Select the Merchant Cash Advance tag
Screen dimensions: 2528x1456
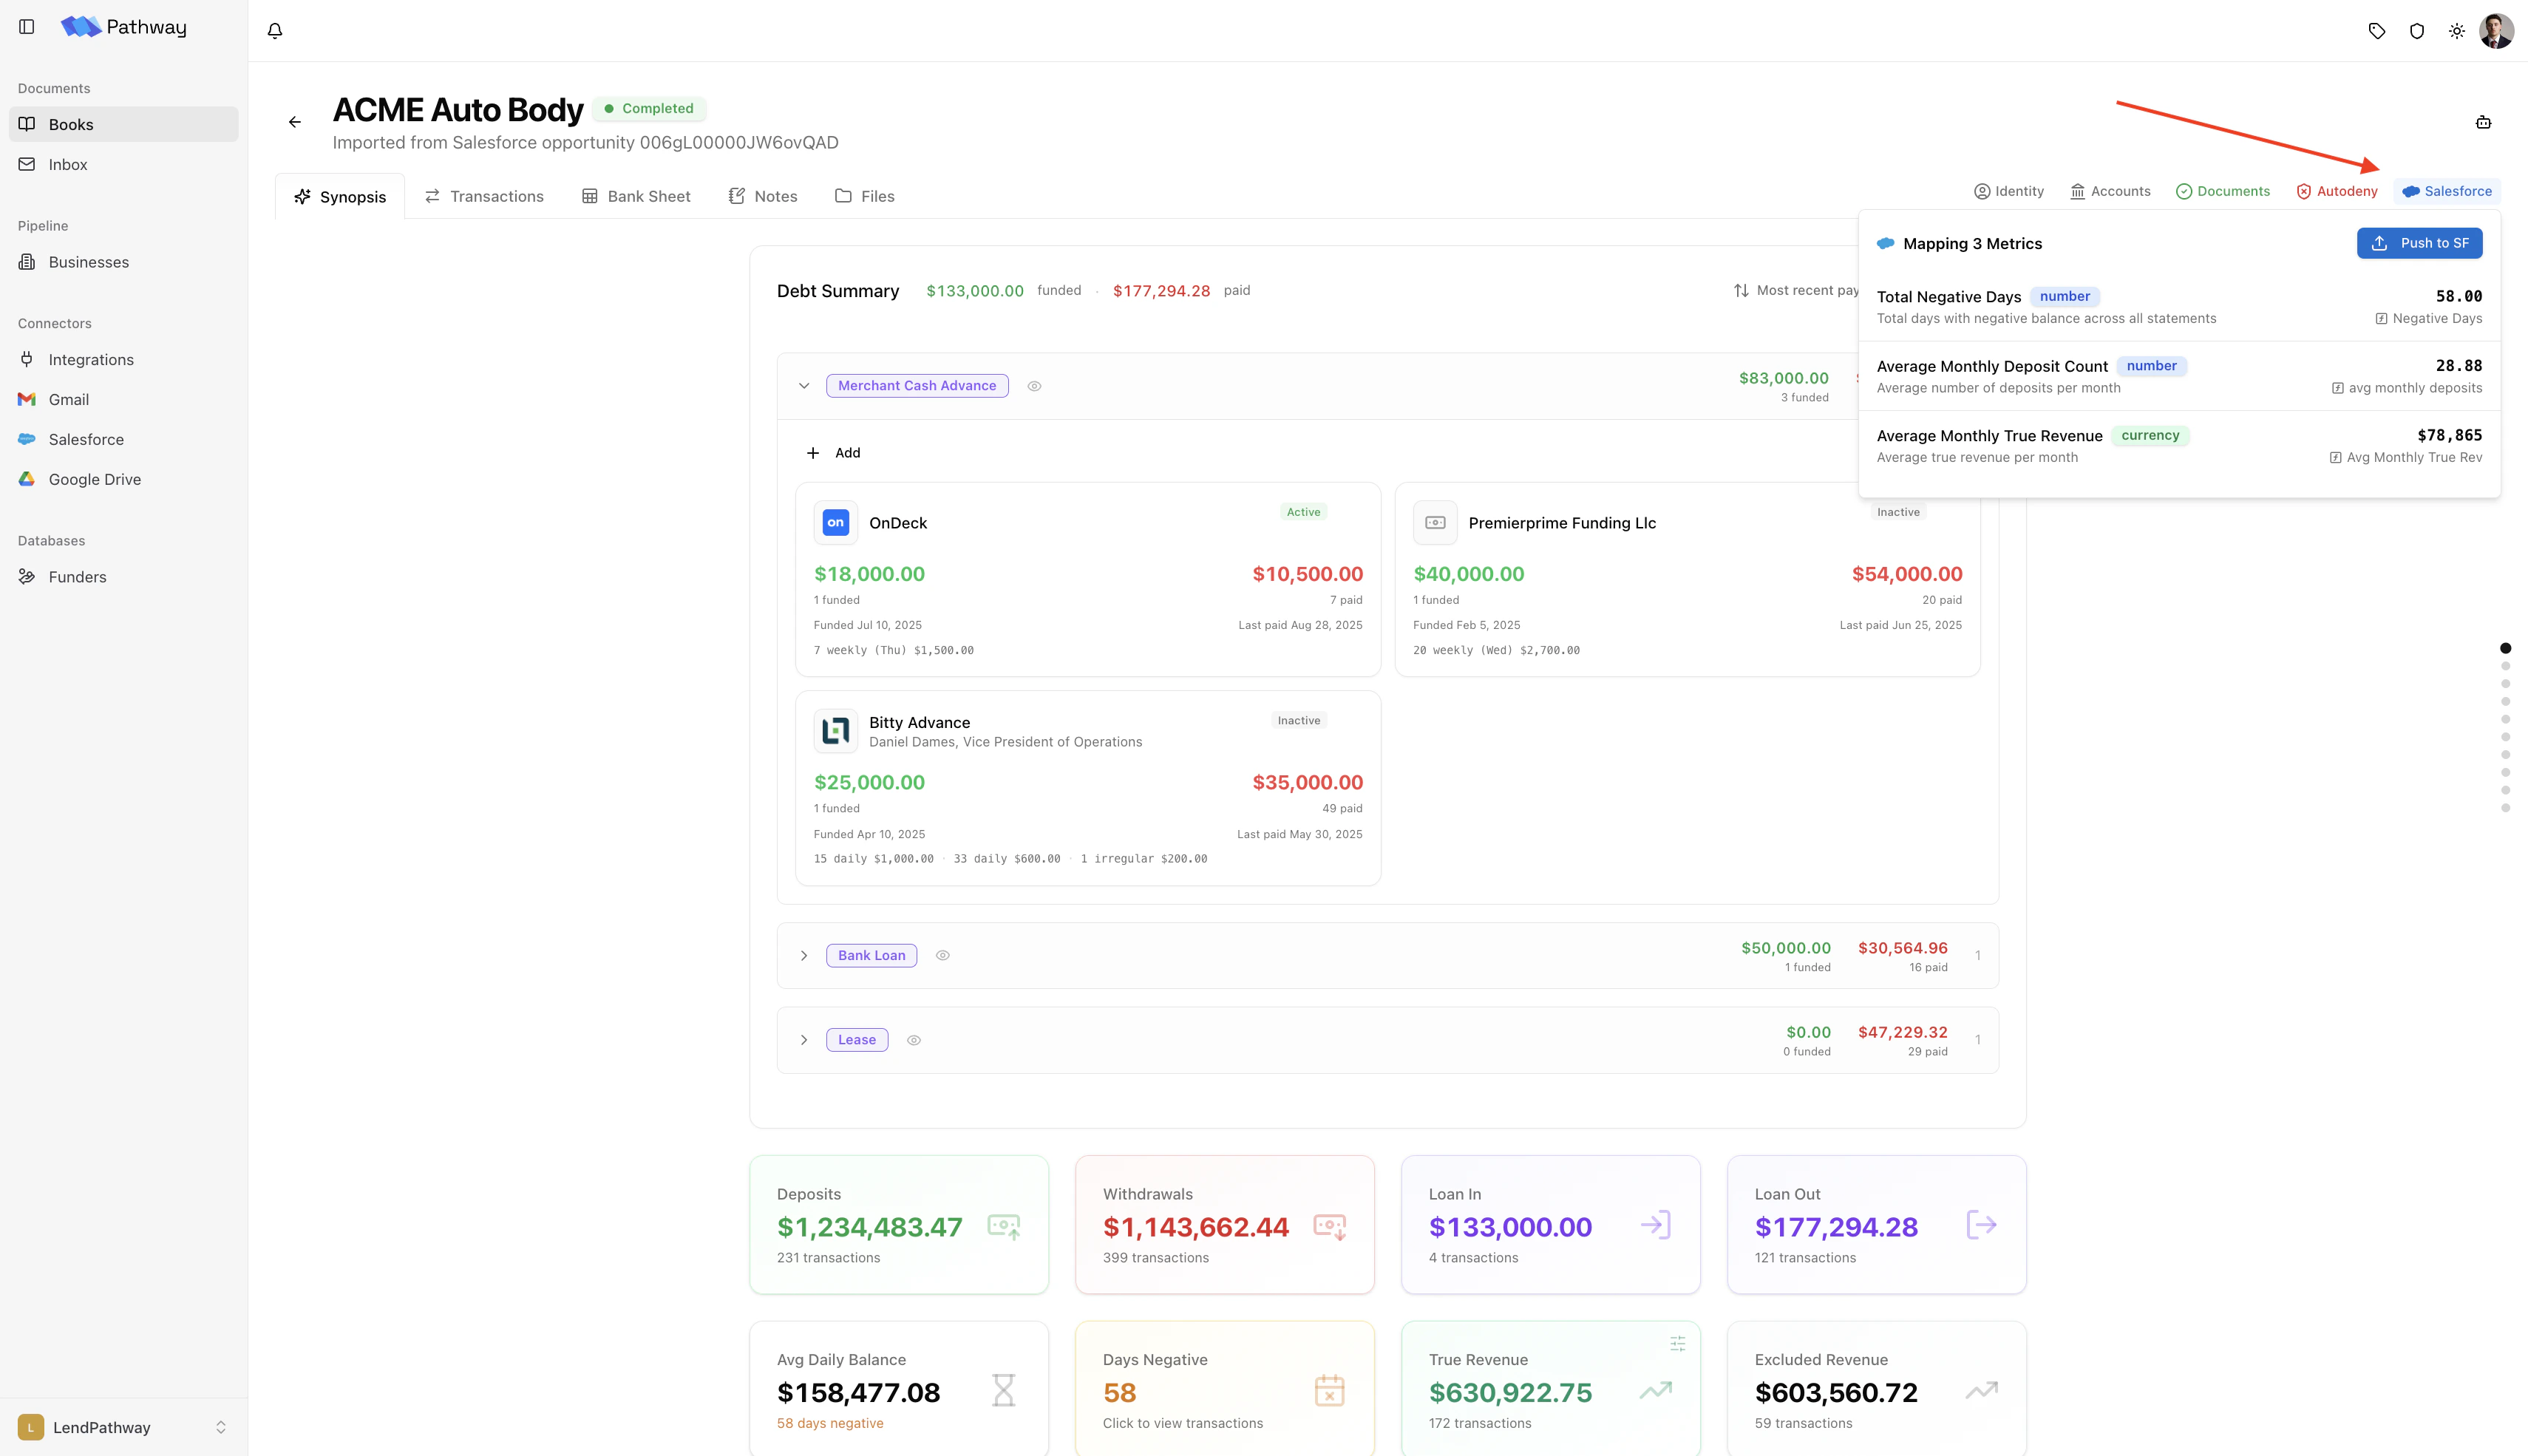pos(917,386)
